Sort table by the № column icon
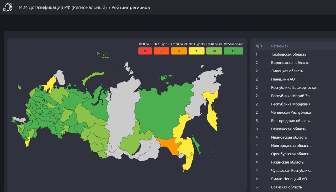 (x=262, y=46)
